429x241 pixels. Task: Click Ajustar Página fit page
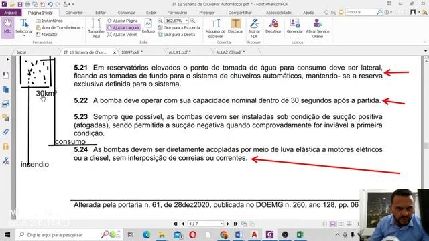tap(122, 21)
